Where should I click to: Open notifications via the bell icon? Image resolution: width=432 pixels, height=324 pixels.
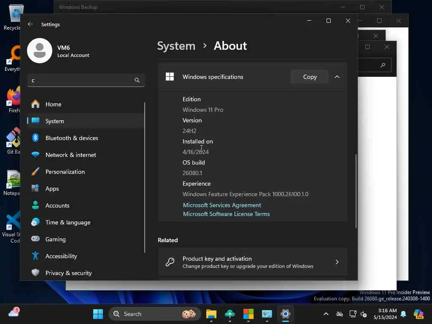pyautogui.click(x=403, y=314)
